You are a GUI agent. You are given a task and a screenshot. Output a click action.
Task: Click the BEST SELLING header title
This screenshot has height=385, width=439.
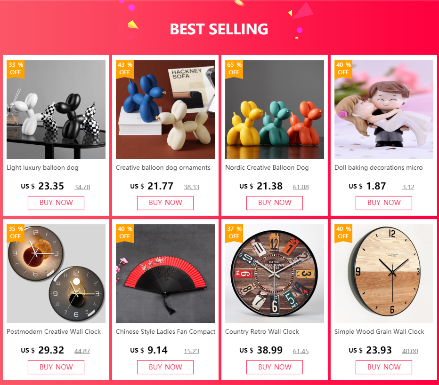tap(219, 29)
